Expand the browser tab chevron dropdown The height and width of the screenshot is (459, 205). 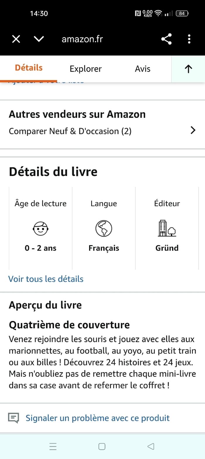tap(39, 39)
